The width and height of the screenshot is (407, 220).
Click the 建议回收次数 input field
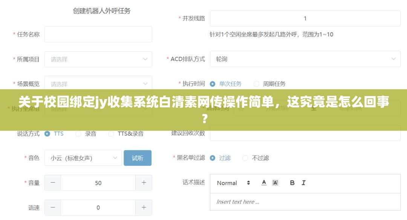305,134
